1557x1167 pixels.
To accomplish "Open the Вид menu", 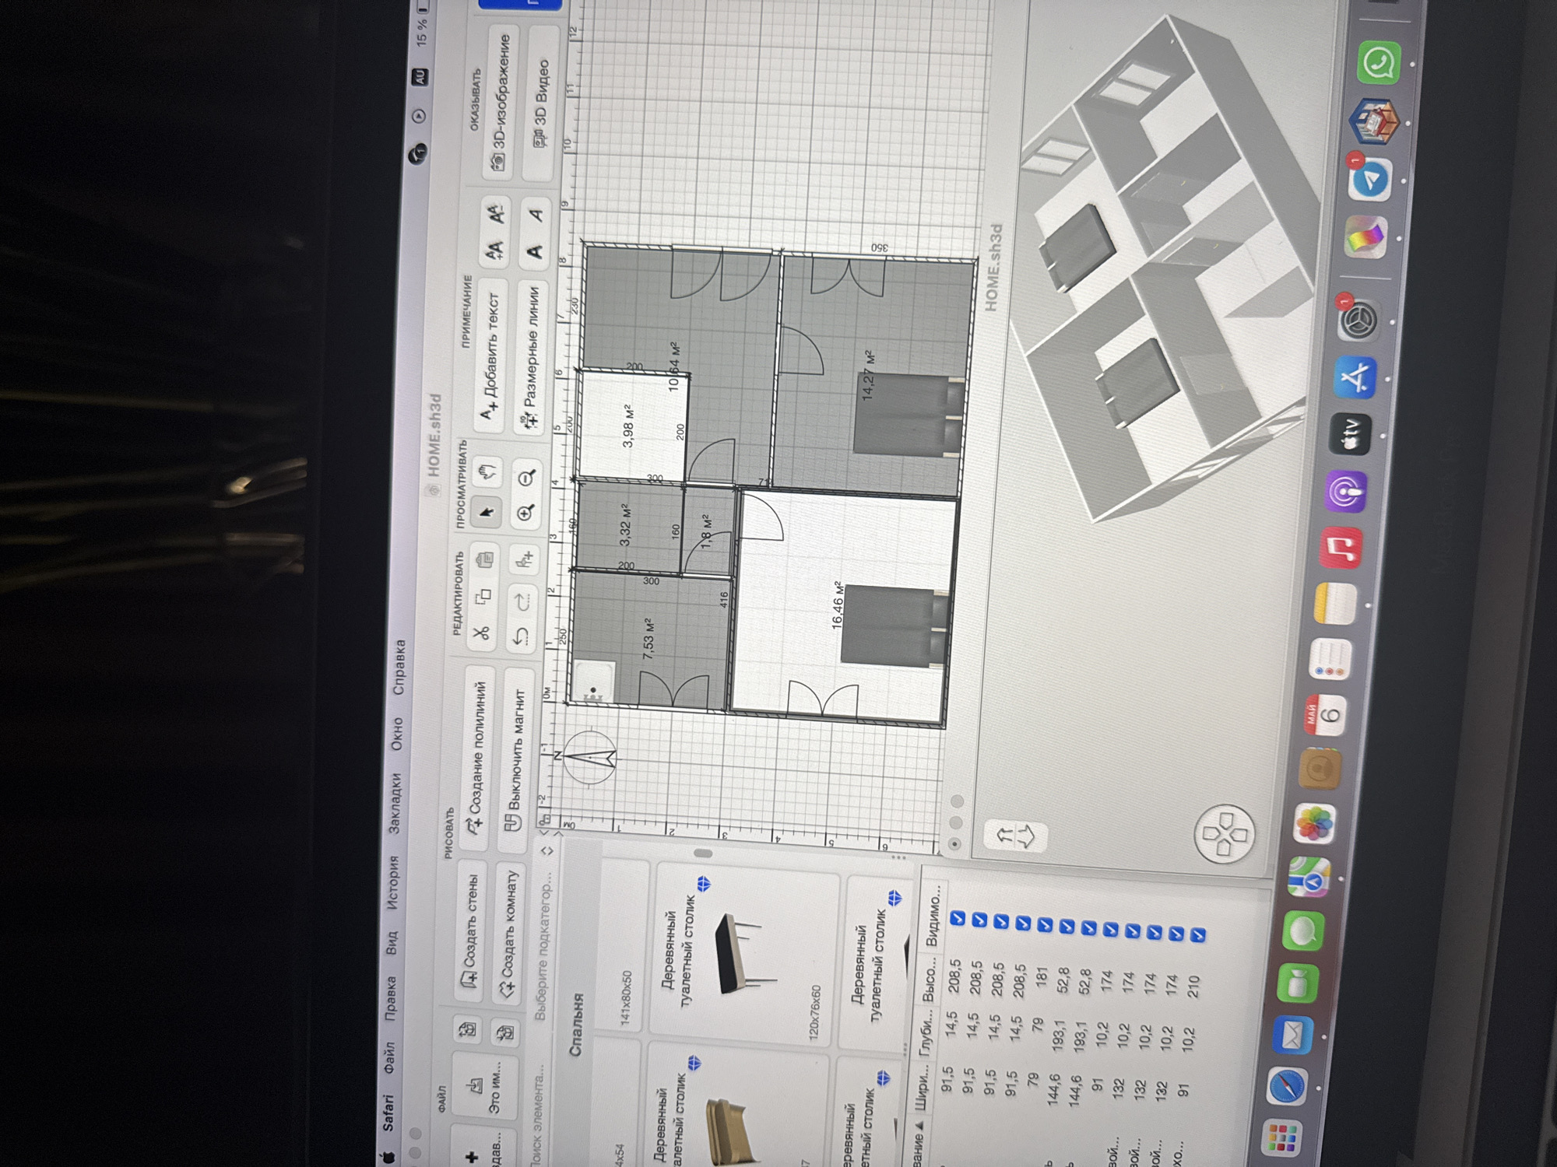I will [392, 942].
